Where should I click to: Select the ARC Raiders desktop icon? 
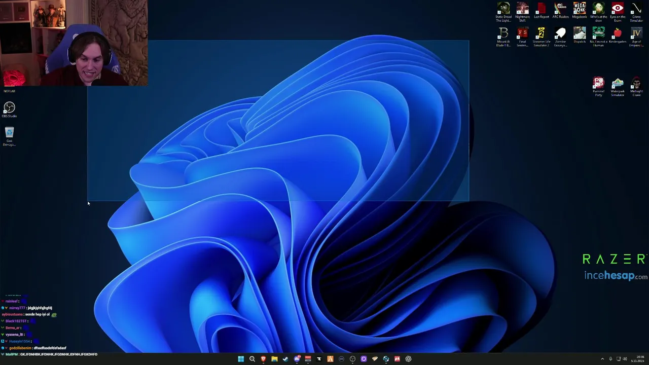click(x=560, y=11)
